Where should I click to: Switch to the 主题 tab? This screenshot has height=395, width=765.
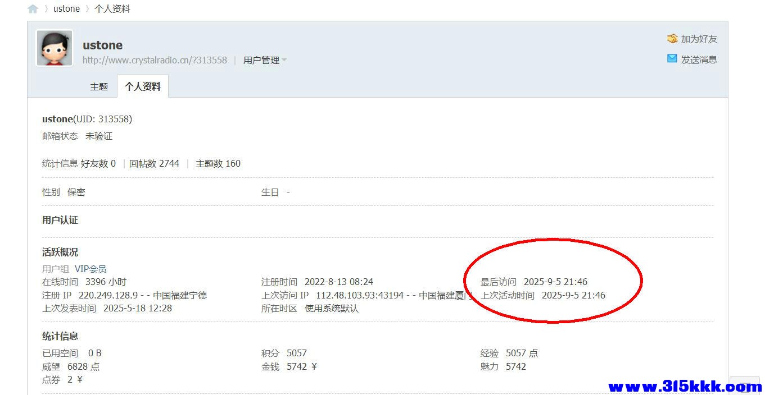99,87
